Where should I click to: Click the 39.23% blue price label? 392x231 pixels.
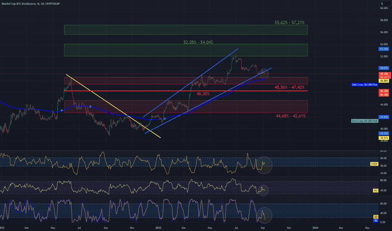click(x=384, y=134)
